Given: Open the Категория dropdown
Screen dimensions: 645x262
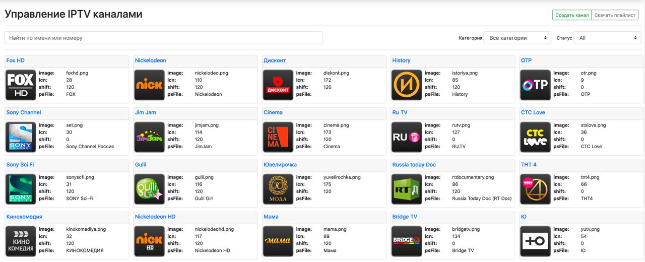Looking at the screenshot, I should (518, 38).
